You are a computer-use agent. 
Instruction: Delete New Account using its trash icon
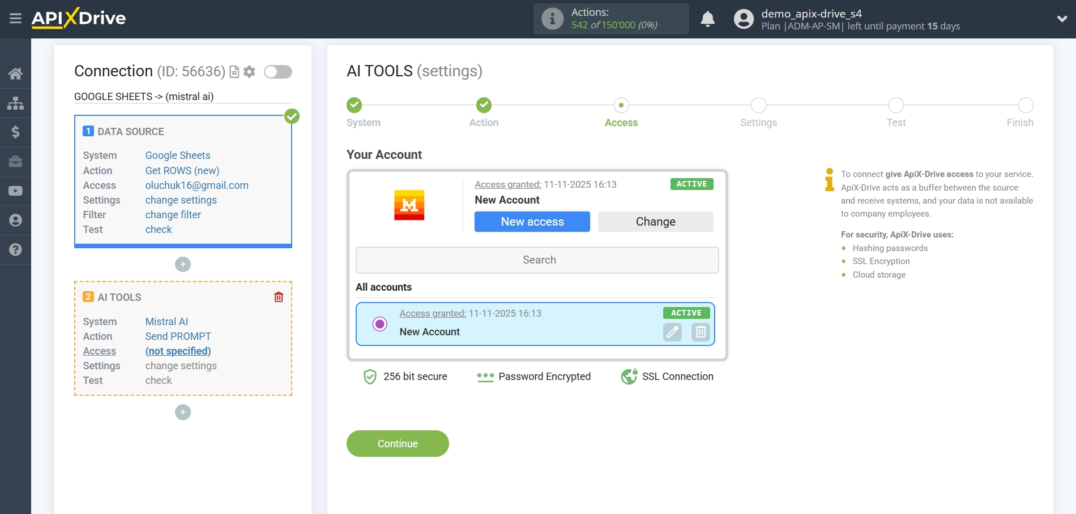pyautogui.click(x=700, y=332)
